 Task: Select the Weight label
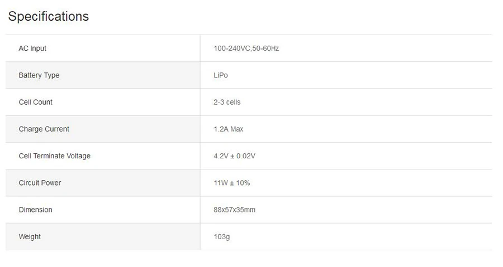pyautogui.click(x=30, y=237)
